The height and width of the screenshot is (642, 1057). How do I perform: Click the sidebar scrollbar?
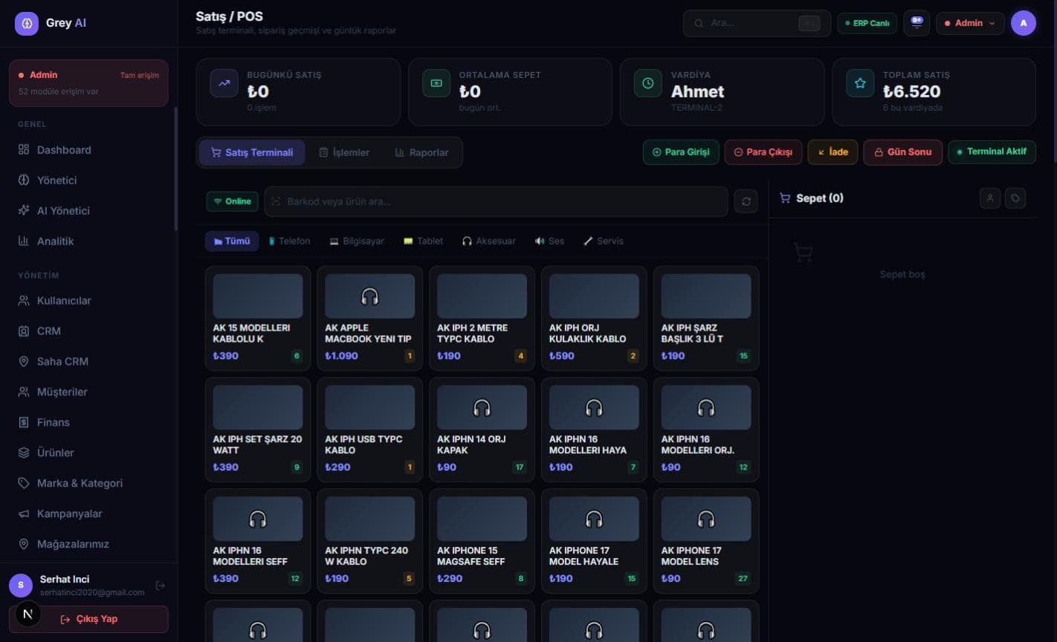coord(175,169)
